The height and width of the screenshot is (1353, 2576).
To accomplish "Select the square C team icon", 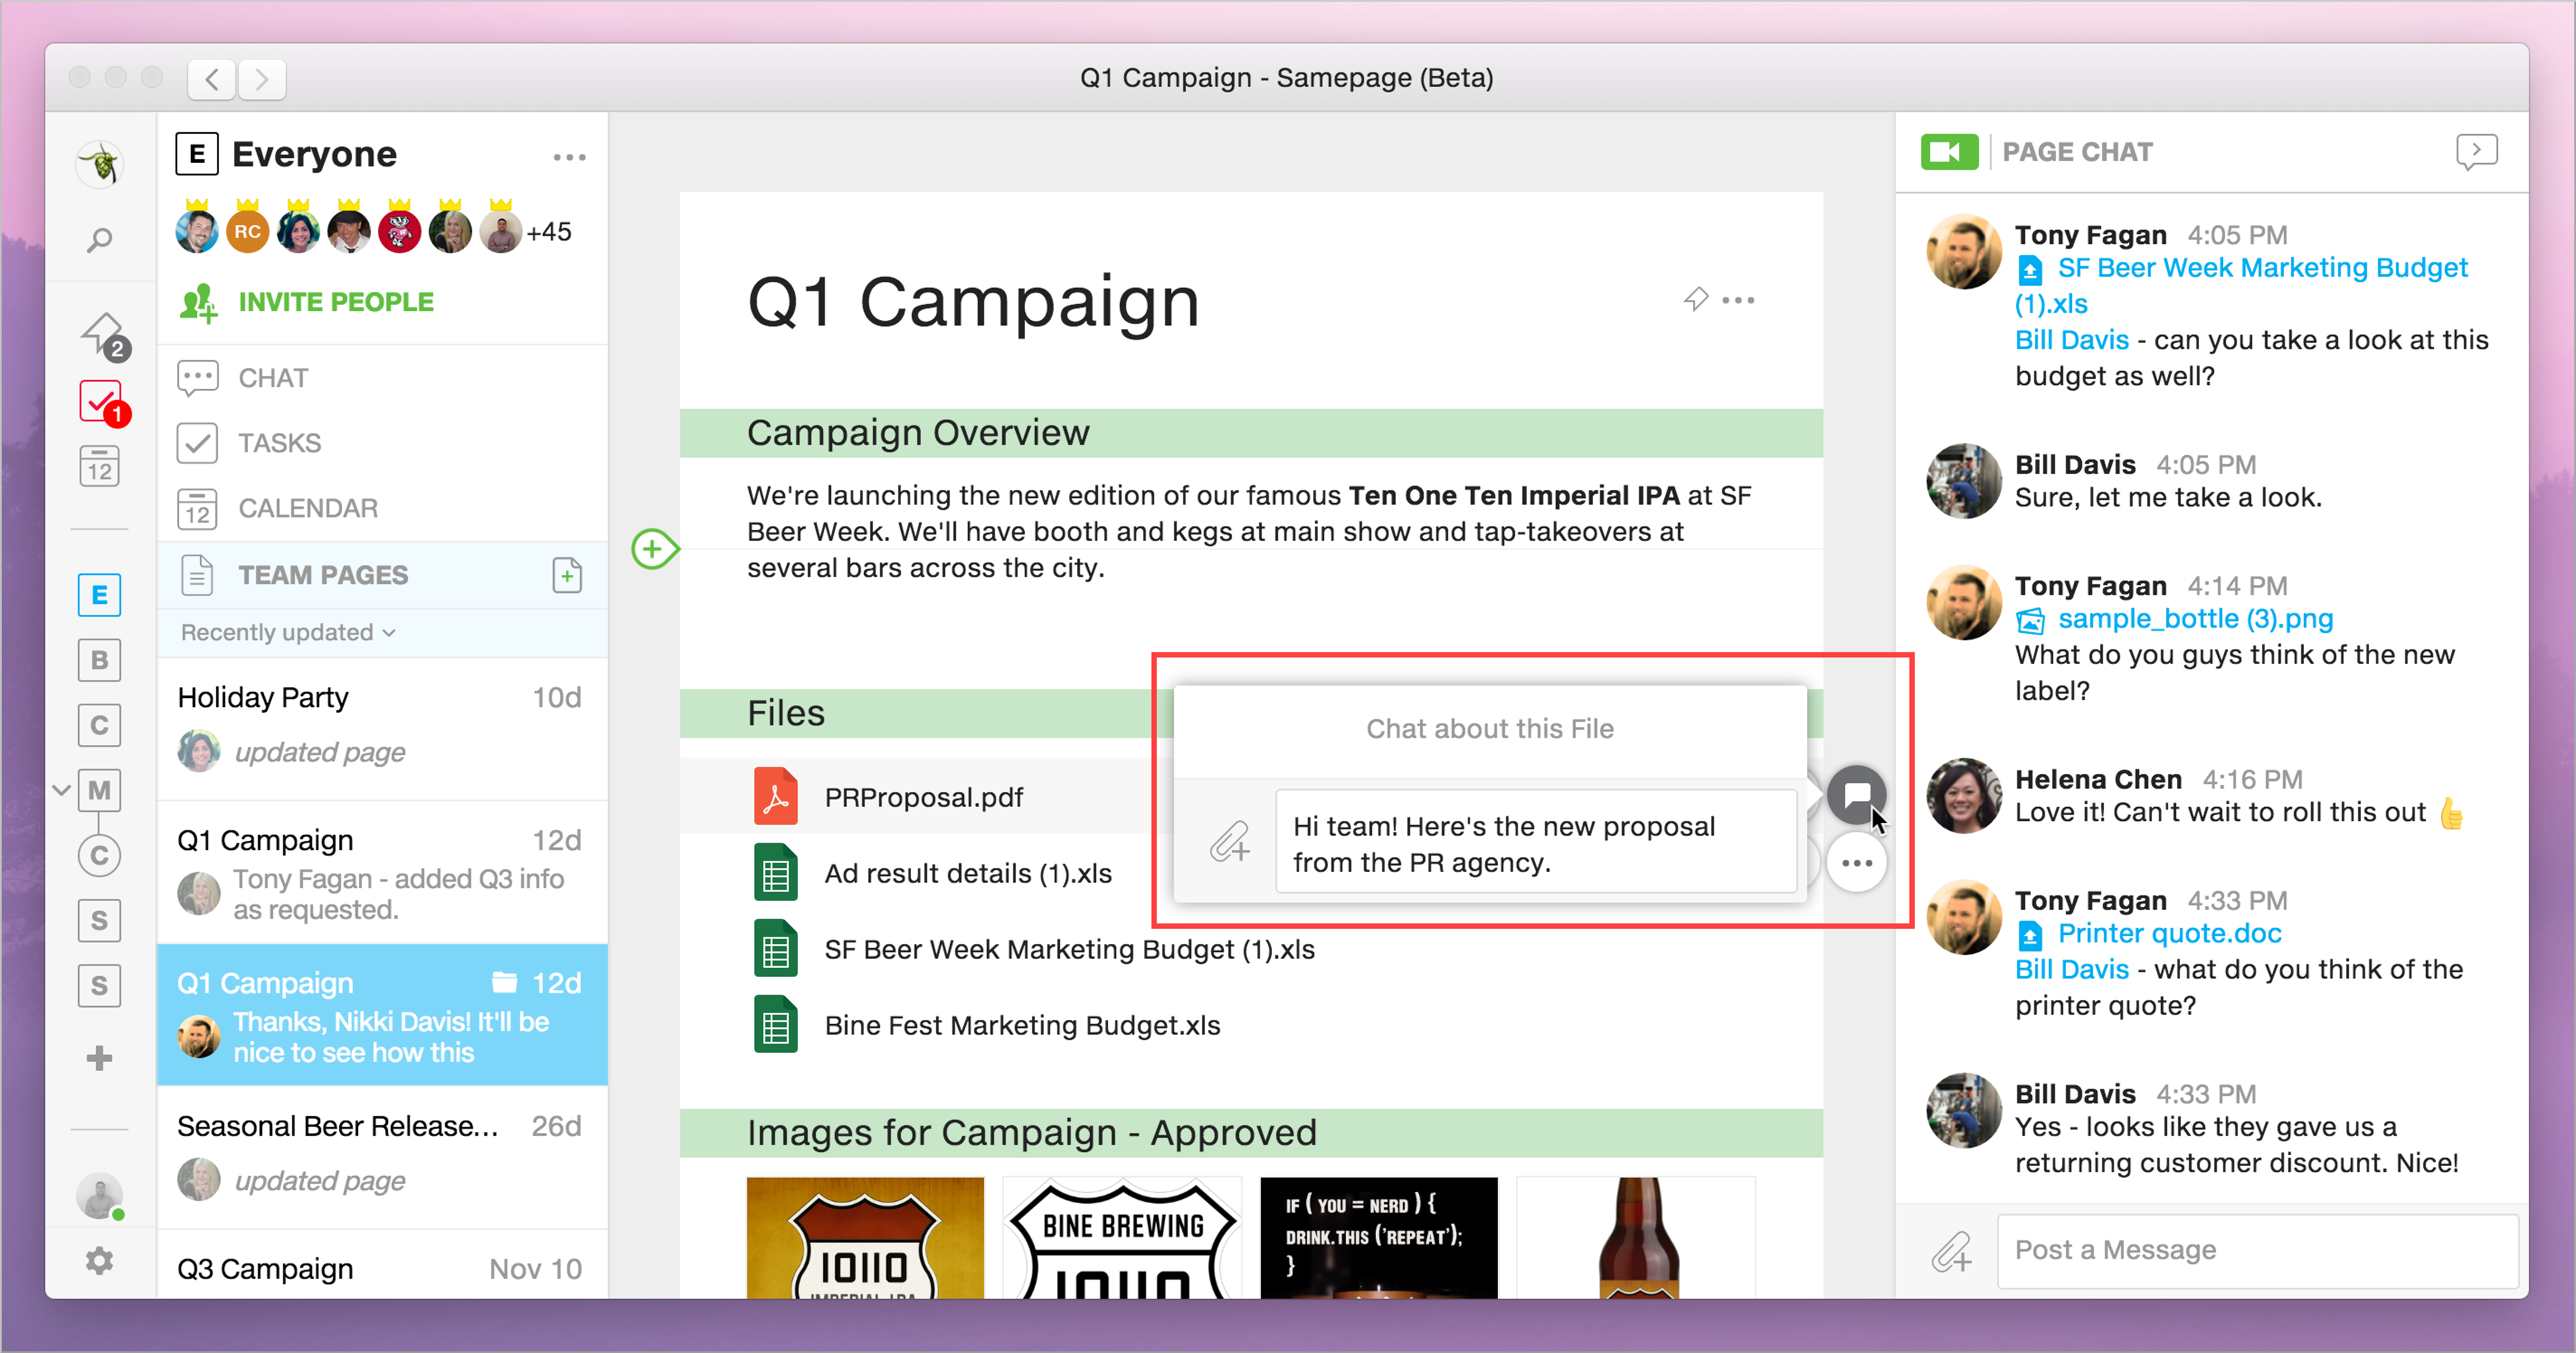I will coord(99,725).
